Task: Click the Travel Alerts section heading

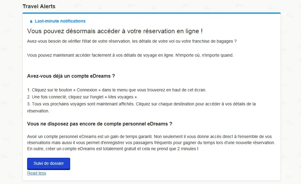Action: click(39, 6)
